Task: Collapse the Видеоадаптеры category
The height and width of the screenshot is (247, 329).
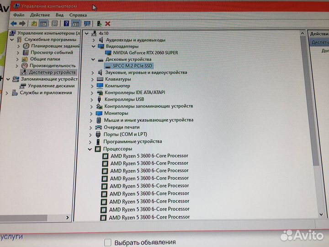Action: [94, 46]
